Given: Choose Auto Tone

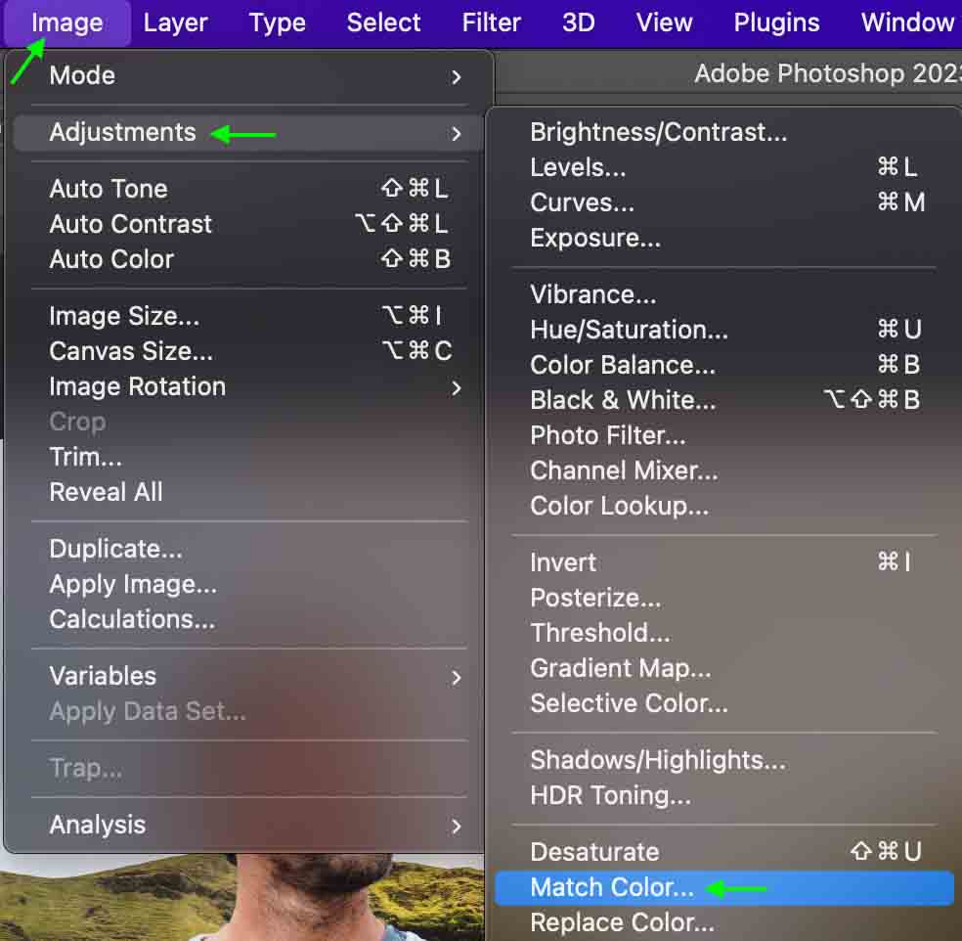Looking at the screenshot, I should pos(248,189).
